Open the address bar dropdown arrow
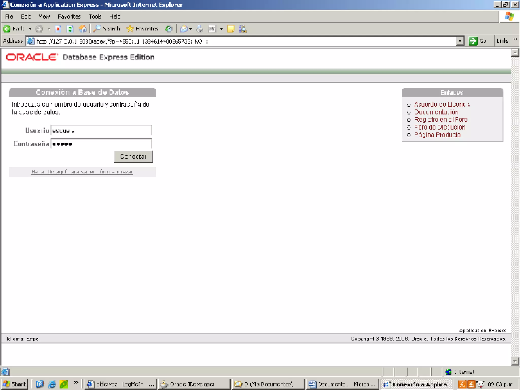Screen dimensions: 520x390 click(460, 41)
